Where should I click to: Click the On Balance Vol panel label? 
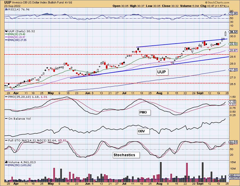[19, 119]
